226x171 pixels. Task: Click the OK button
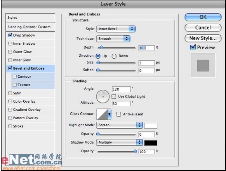(203, 17)
